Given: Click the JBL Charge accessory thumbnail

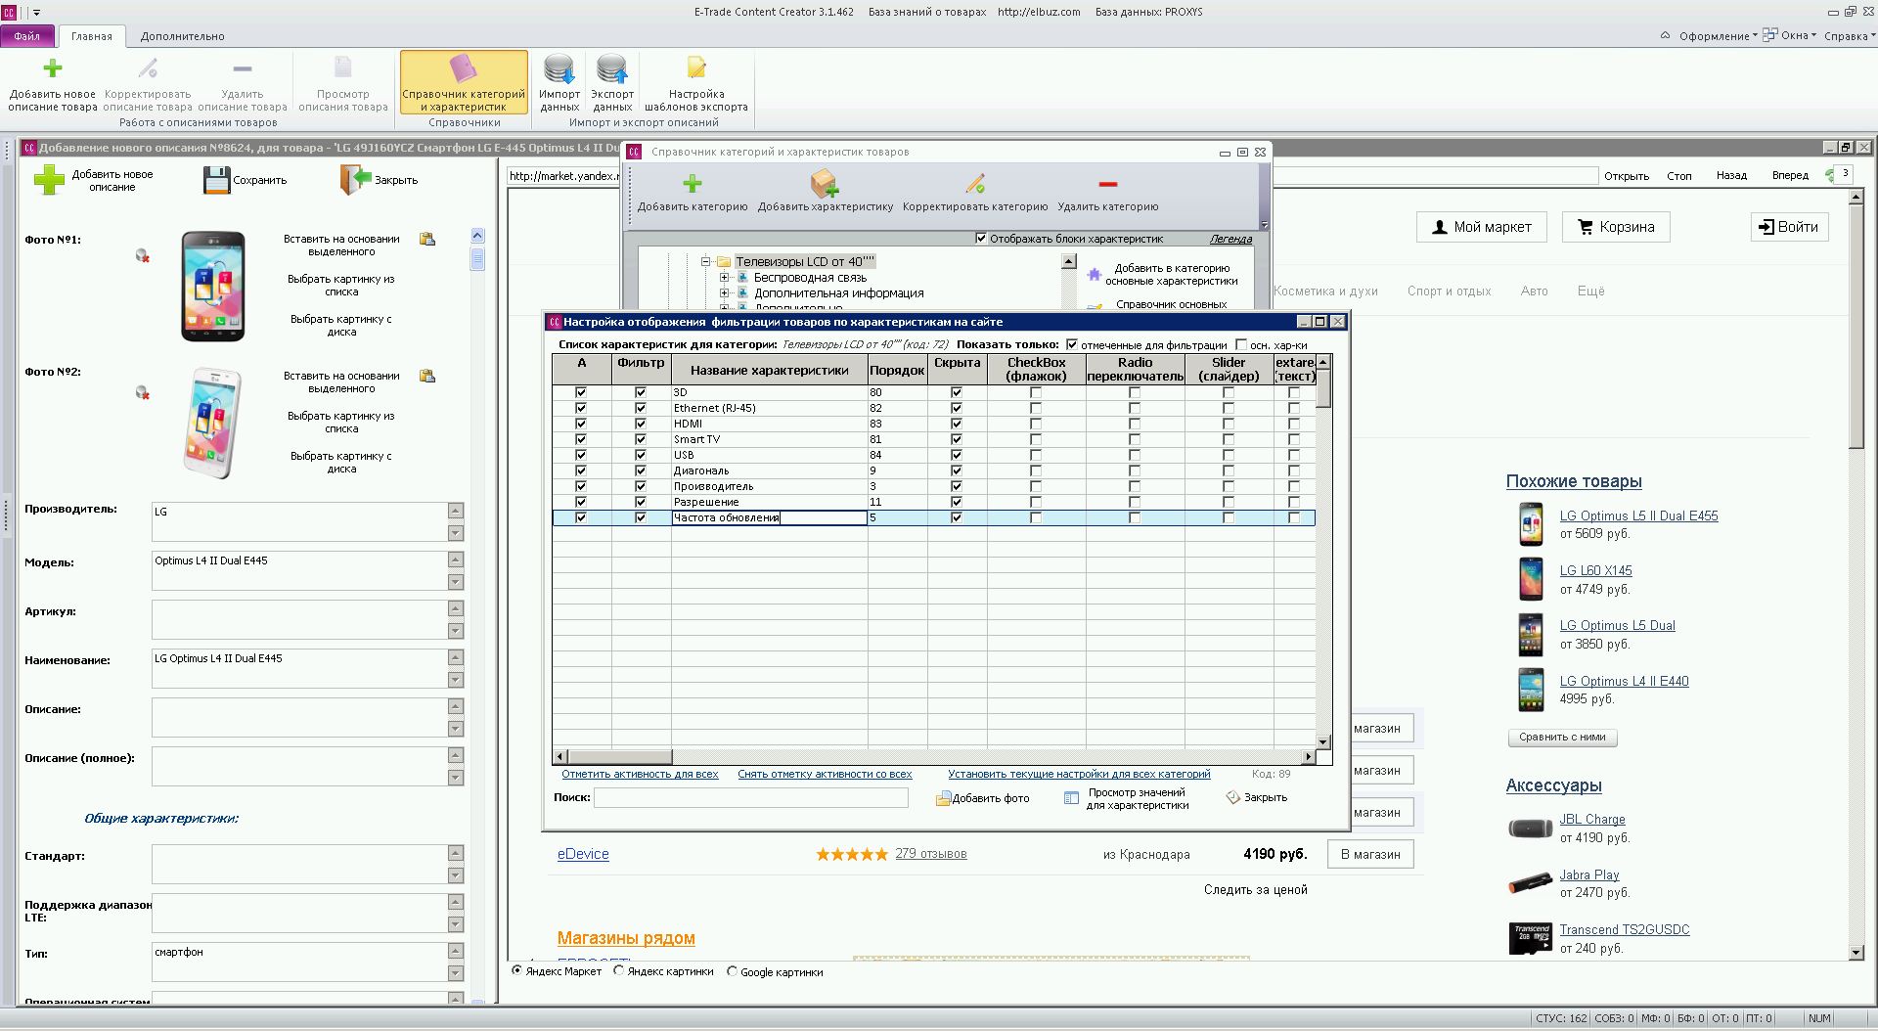Looking at the screenshot, I should (x=1530, y=829).
